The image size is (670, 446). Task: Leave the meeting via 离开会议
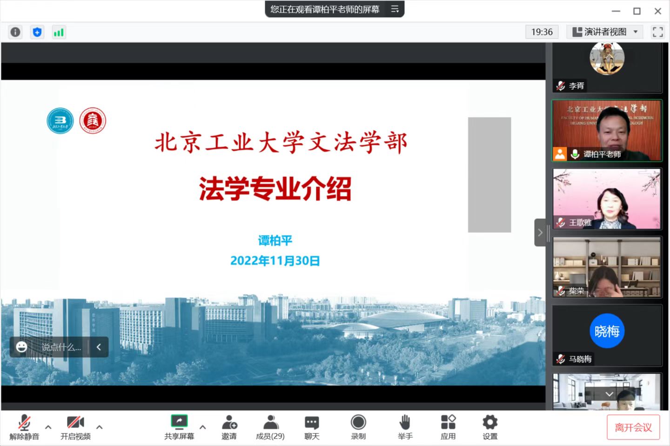[633, 427]
